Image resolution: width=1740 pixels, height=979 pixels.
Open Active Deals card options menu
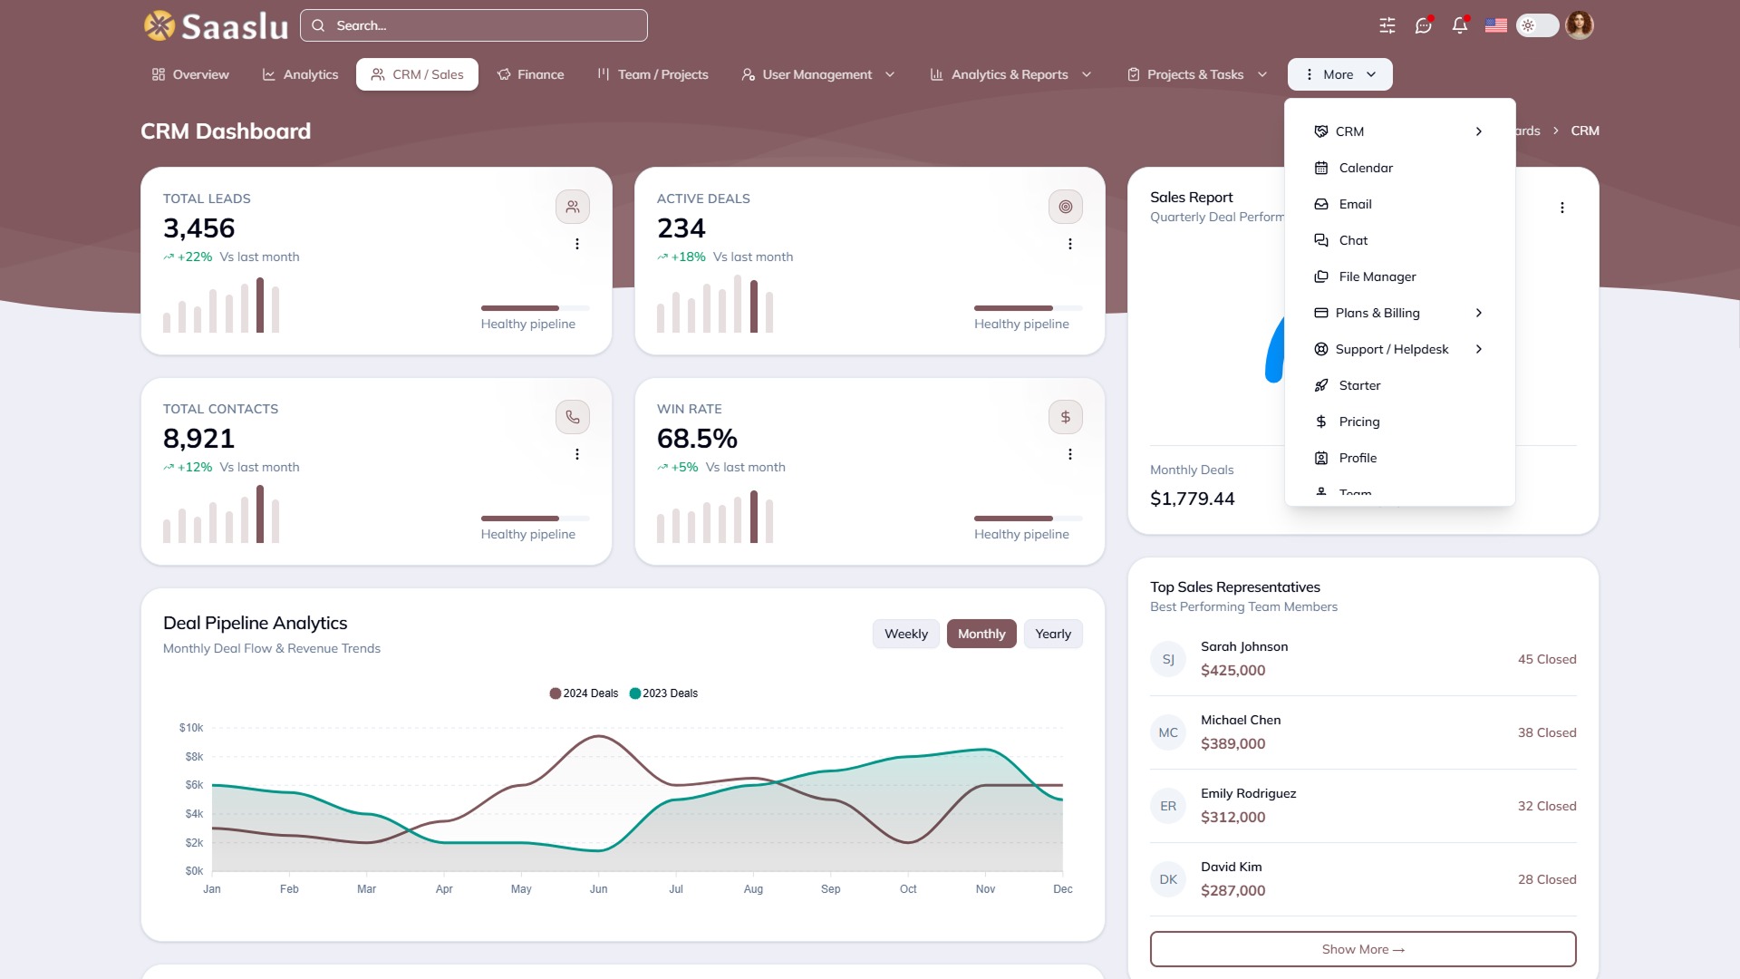tap(1070, 244)
